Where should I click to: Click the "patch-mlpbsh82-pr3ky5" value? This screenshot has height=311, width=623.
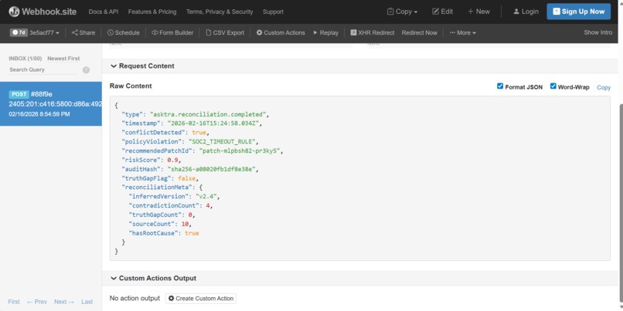pos(240,150)
